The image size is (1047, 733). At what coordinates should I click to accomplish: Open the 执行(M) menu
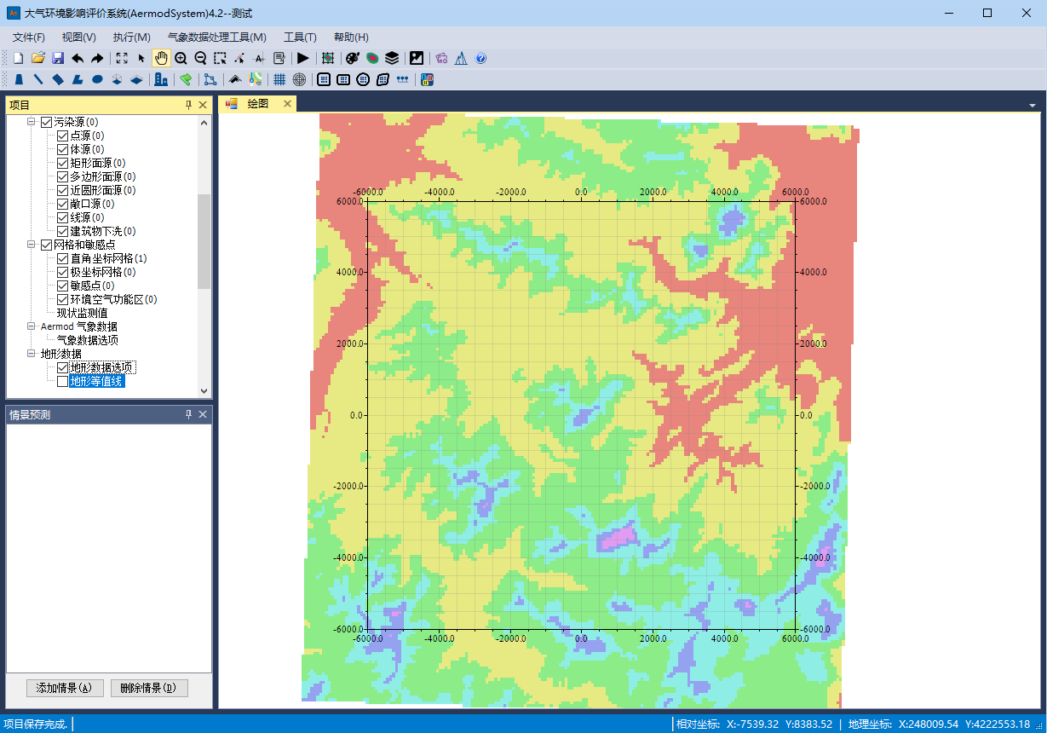[x=131, y=37]
